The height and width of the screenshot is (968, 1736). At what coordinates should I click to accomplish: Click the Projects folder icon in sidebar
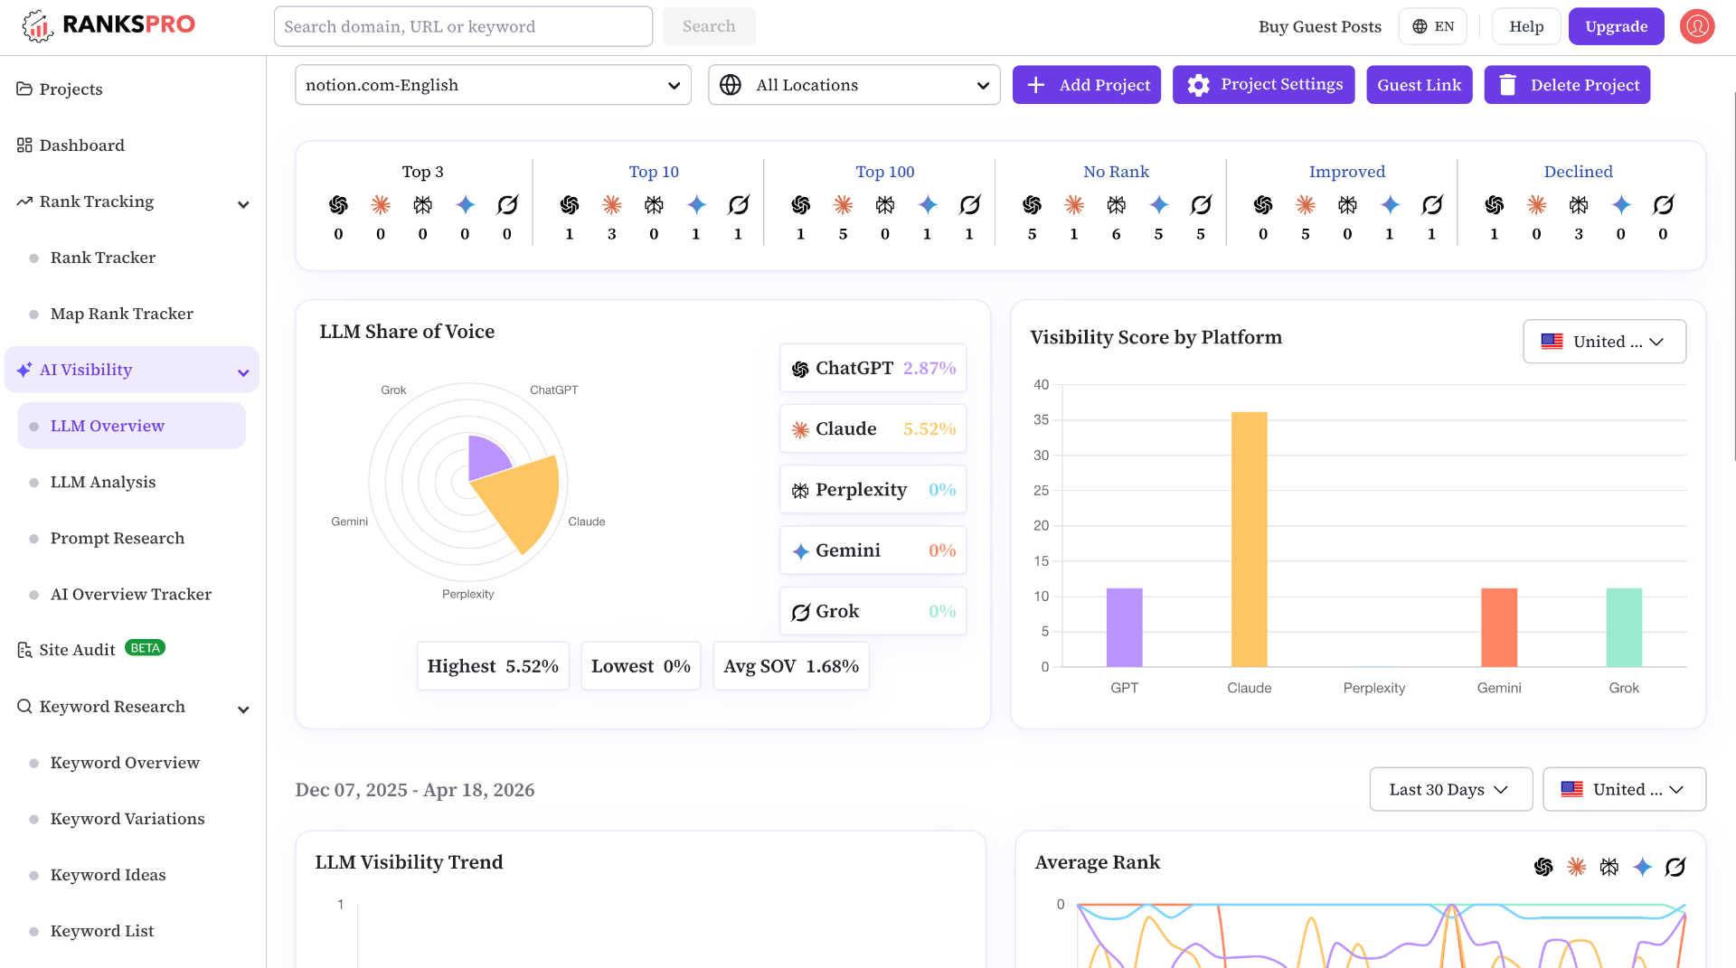24,89
